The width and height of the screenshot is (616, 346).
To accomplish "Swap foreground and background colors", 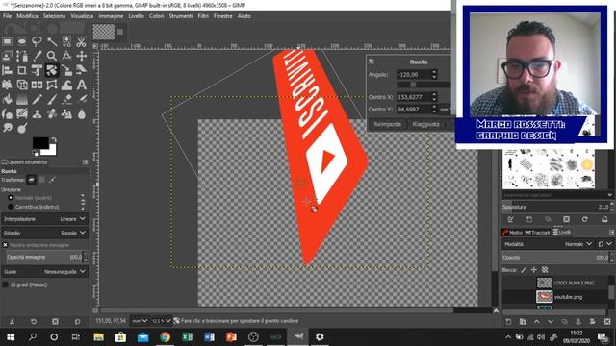I will click(54, 139).
